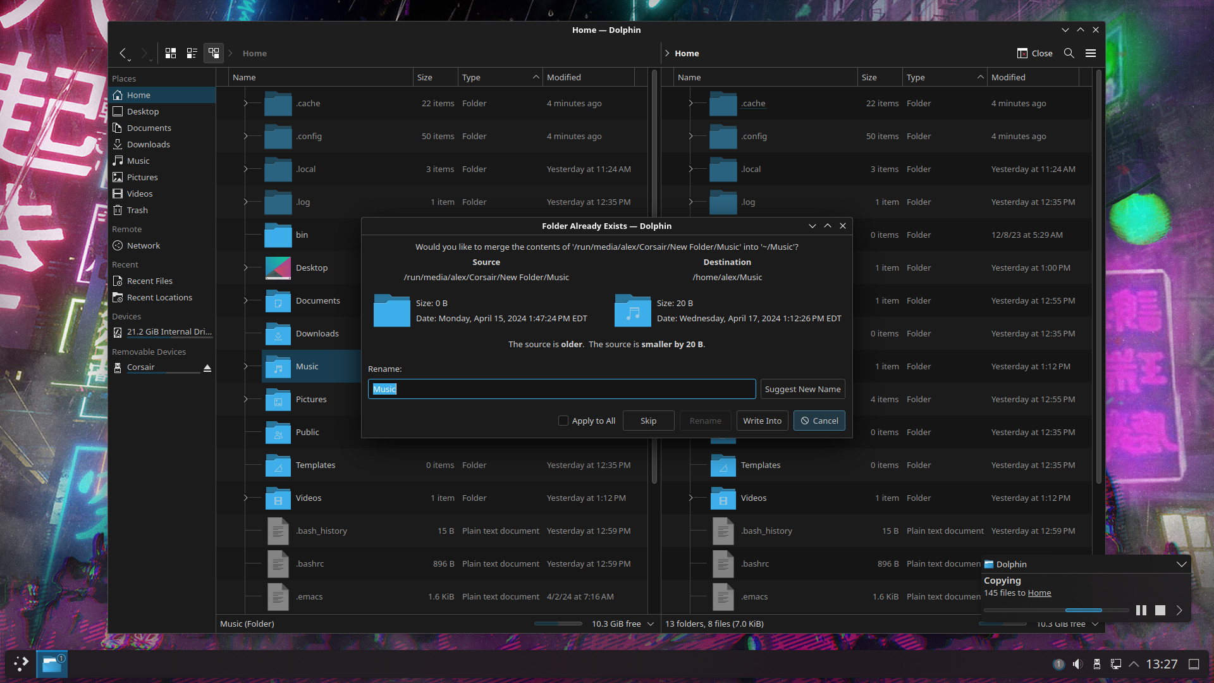Go back using the toolbar back arrow
Viewport: 1214px width, 683px height.
(123, 53)
